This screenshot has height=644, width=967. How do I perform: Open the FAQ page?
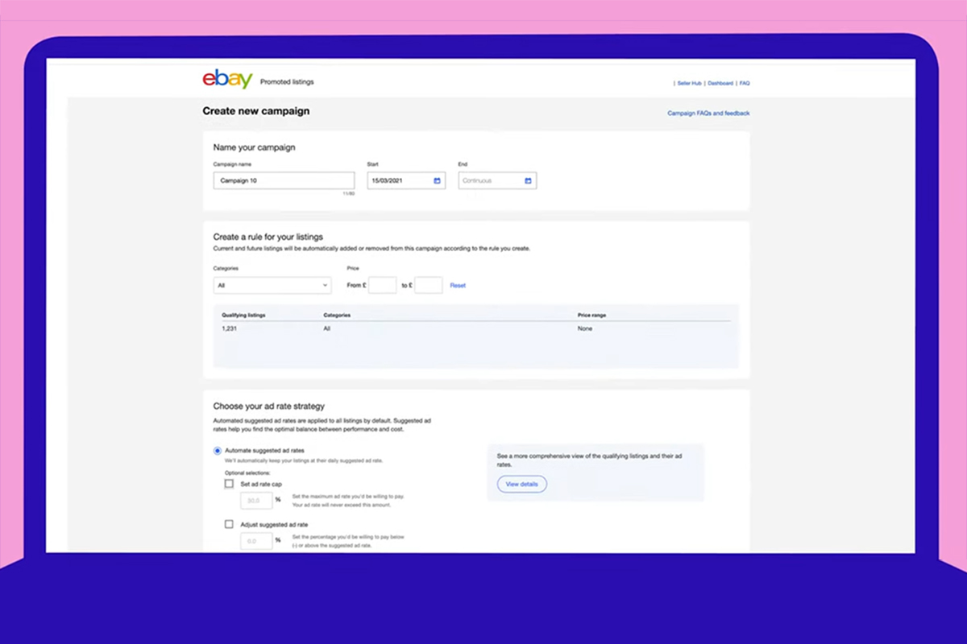pos(744,83)
